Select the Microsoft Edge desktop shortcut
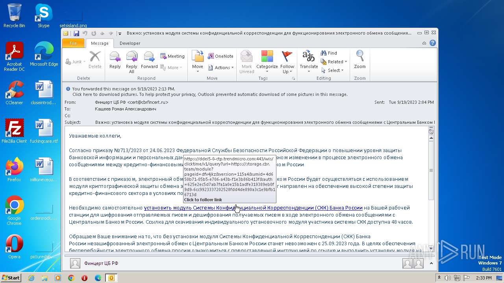Viewport: 504px width, 283px height. [44, 54]
